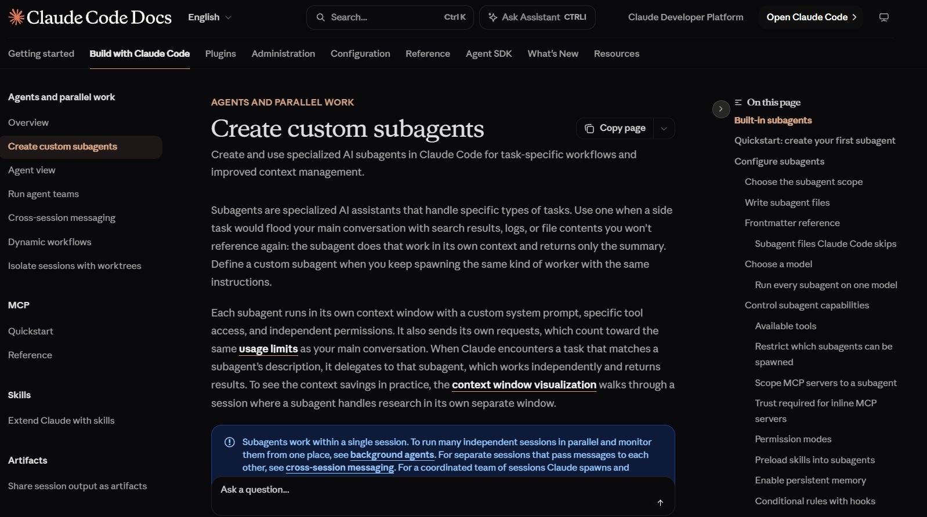Jump to Built-in subagents section
This screenshot has height=517, width=927.
773,121
